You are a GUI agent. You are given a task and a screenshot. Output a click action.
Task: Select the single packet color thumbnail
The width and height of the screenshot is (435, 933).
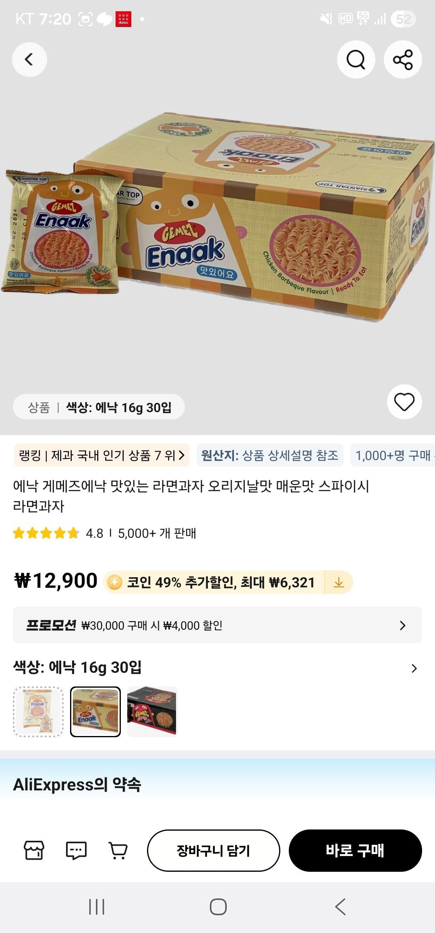(x=39, y=712)
